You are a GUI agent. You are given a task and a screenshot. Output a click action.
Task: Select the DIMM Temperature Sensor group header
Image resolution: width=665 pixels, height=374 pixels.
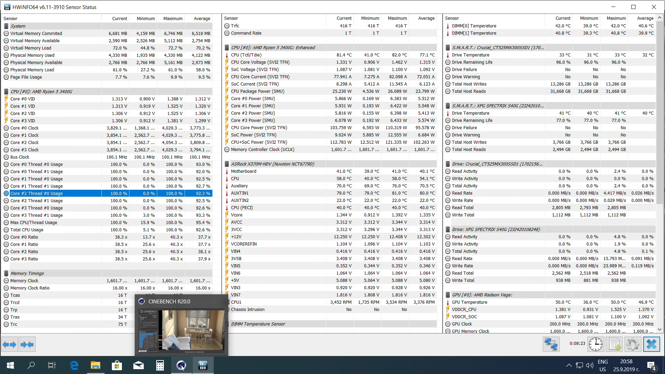coord(330,324)
